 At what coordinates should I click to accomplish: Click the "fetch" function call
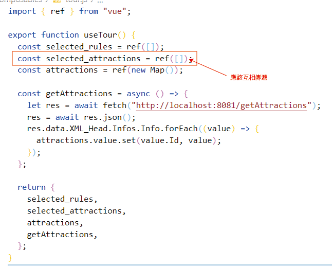click(115, 105)
